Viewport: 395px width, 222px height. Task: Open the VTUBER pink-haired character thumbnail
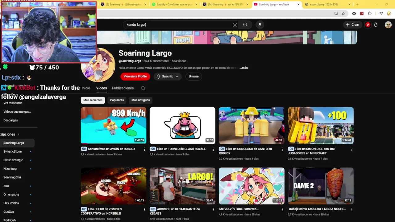point(252,186)
